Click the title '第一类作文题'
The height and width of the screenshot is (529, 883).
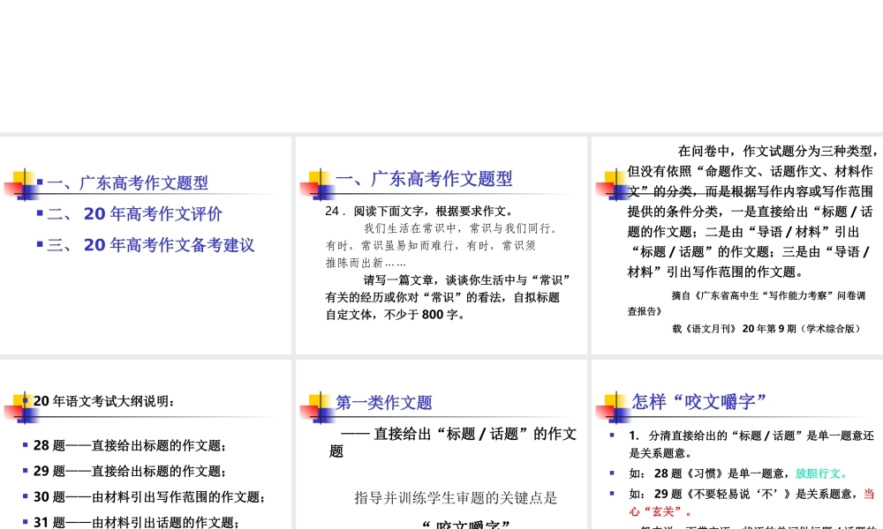384,403
